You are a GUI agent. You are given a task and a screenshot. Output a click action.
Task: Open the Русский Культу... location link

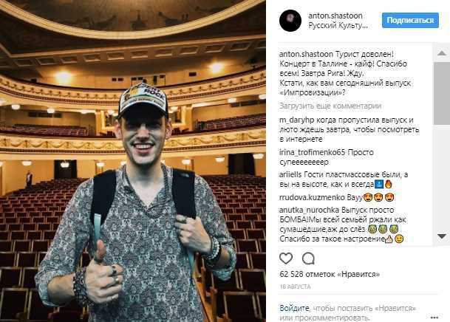(x=338, y=25)
